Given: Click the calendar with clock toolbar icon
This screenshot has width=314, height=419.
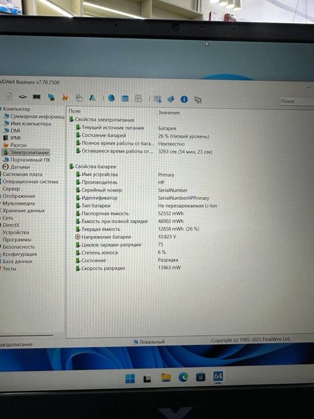Looking at the screenshot, I should click(138, 99).
